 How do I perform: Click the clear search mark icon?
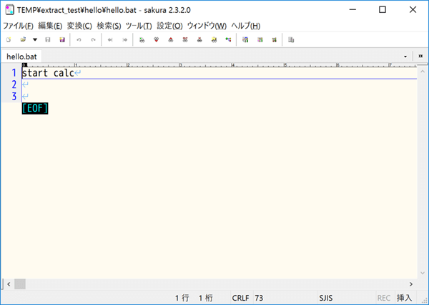[199, 39]
